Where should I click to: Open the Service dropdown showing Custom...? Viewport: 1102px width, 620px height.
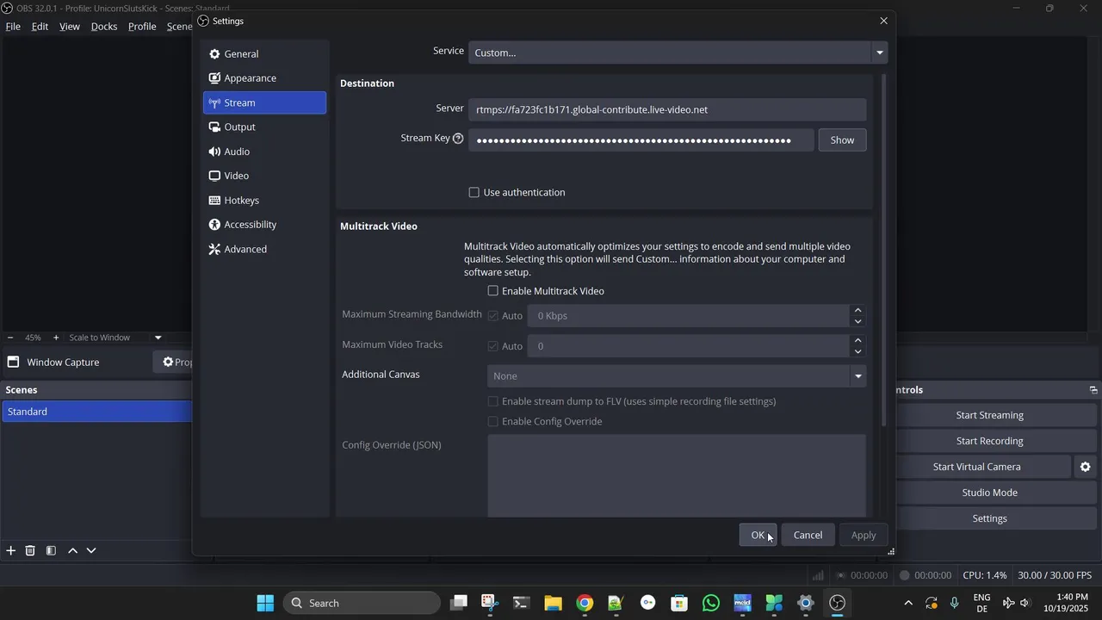(x=678, y=53)
